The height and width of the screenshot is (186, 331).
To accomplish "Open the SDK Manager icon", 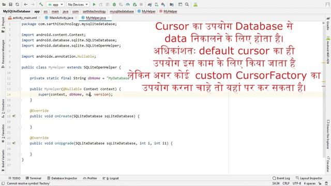I will pyautogui.click(x=163, y=5).
